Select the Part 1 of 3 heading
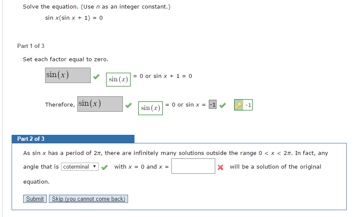This screenshot has height=217, width=357. point(31,46)
